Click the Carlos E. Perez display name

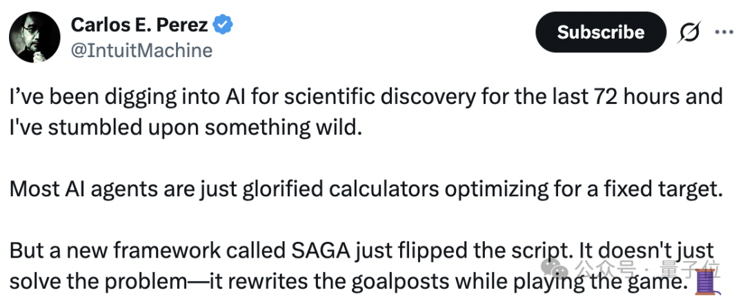140,25
